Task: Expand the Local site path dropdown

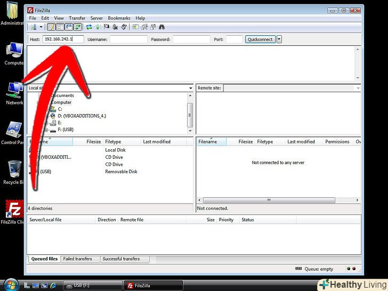Action: coord(190,88)
